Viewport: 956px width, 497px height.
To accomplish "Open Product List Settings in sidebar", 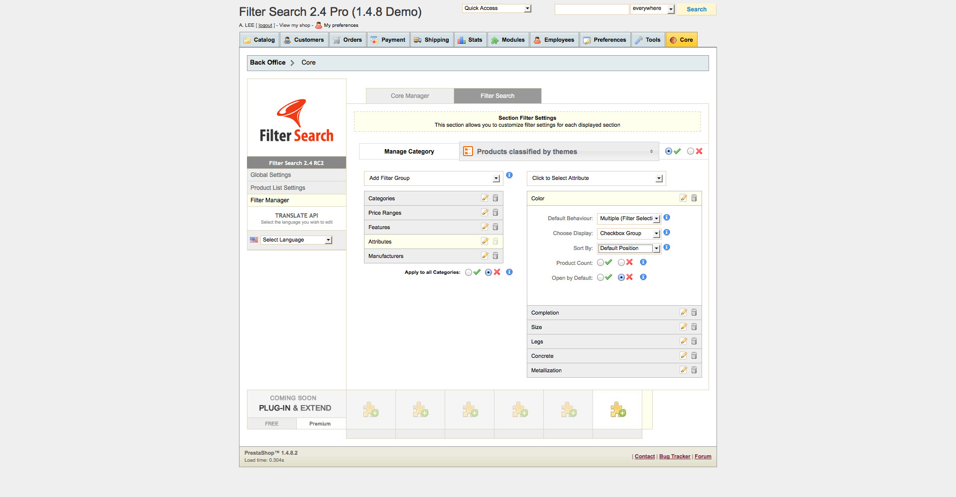I will [297, 188].
